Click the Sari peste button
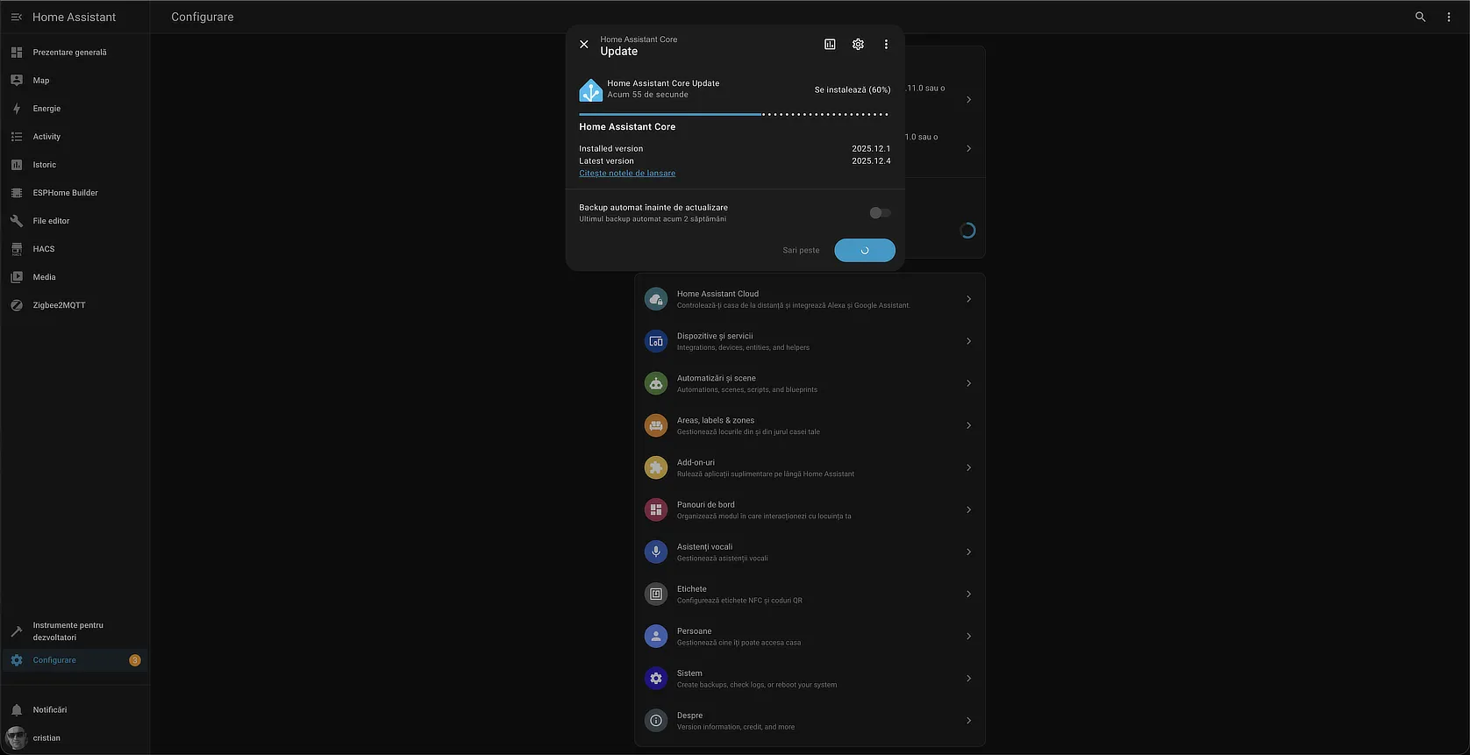Image resolution: width=1470 pixels, height=755 pixels. [801, 251]
